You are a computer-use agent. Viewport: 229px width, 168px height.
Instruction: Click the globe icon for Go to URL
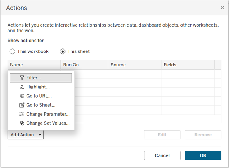point(22,96)
